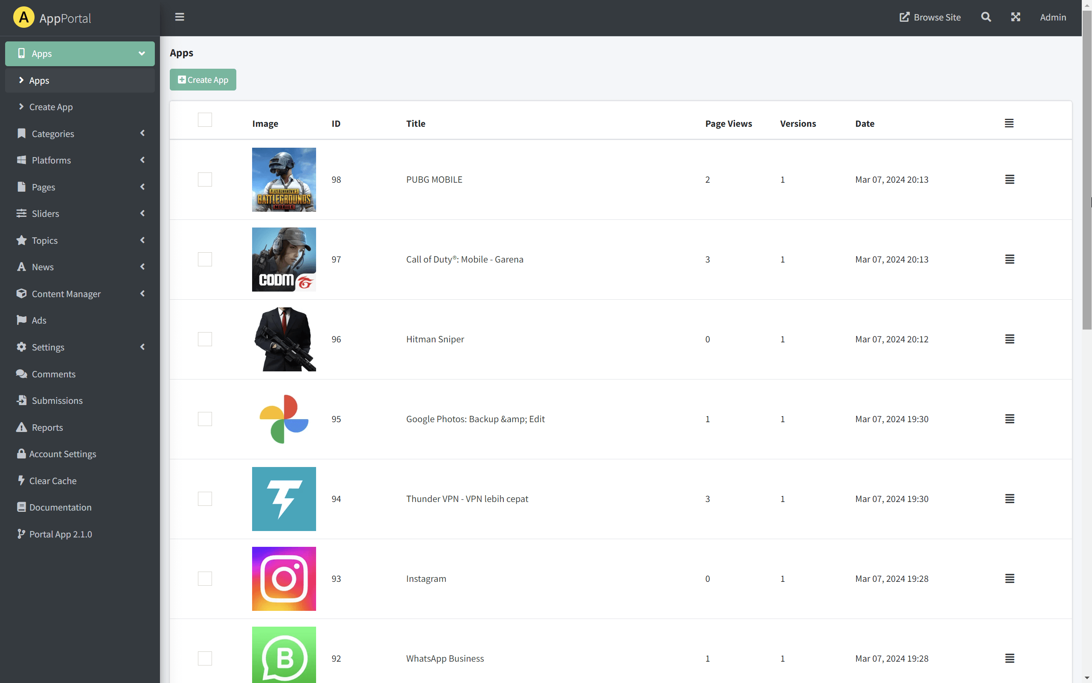Click the Create App button
Viewport: 1092px width, 683px height.
click(x=203, y=79)
